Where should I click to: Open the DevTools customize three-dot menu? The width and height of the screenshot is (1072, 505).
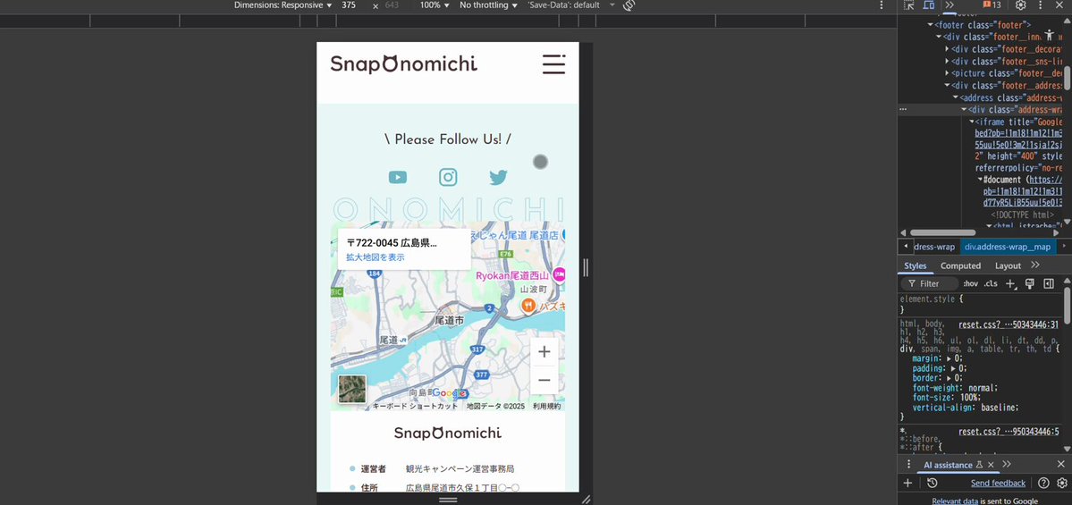(1042, 5)
